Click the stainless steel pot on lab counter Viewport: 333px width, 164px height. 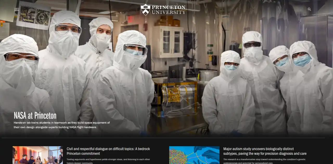pos(208,76)
